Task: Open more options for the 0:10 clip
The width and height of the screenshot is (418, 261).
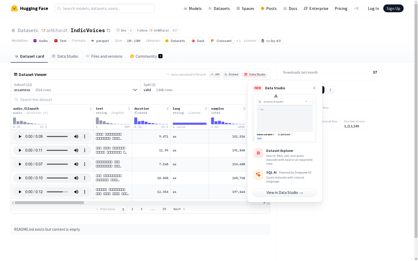Action: pos(85,178)
